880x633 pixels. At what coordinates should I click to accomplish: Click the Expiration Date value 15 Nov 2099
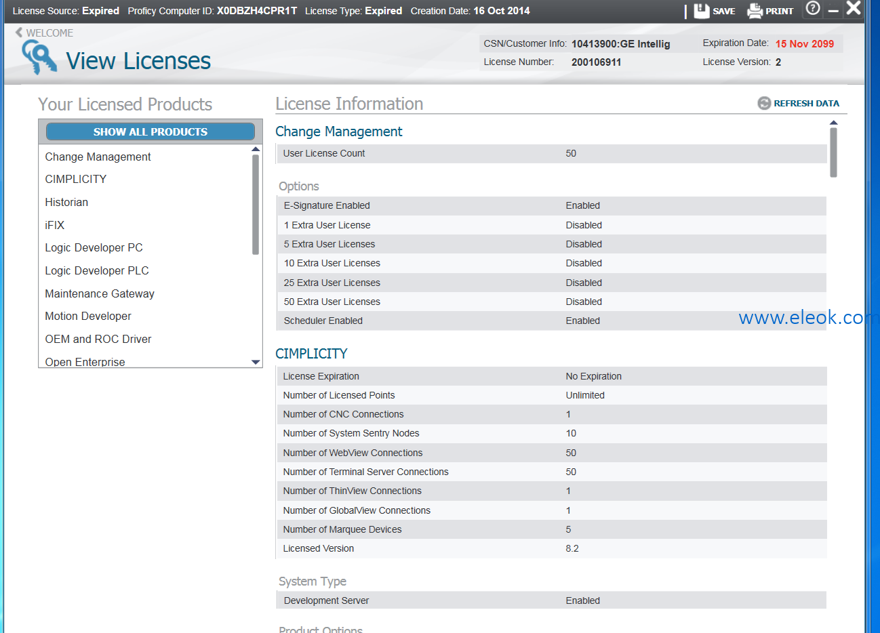[805, 43]
